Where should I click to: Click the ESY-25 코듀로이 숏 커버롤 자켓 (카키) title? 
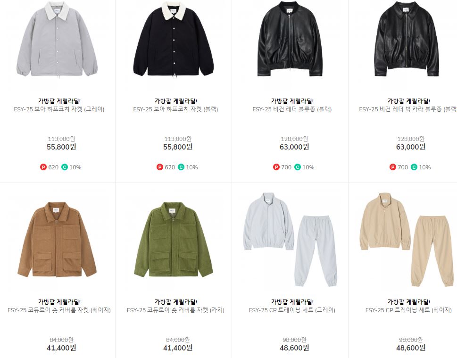point(175,310)
